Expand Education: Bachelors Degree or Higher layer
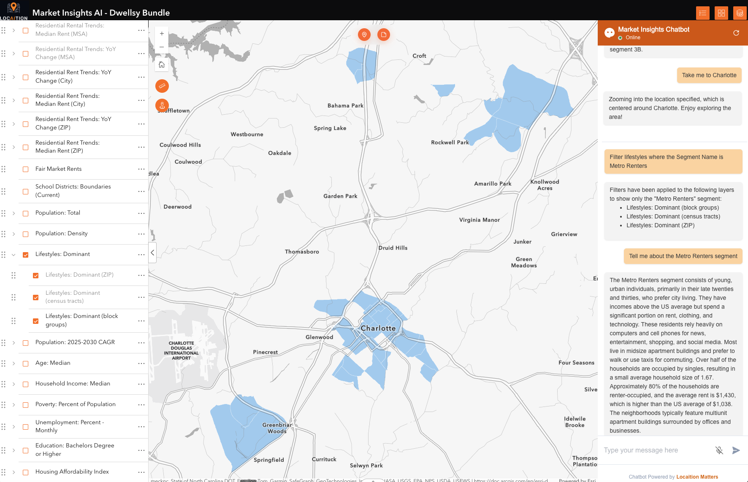The image size is (748, 482). click(14, 450)
